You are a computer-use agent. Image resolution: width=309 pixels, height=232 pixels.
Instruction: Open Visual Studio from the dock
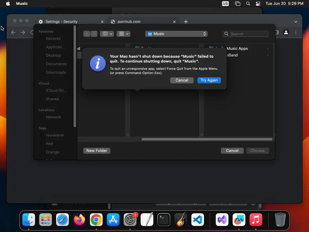click(222, 220)
